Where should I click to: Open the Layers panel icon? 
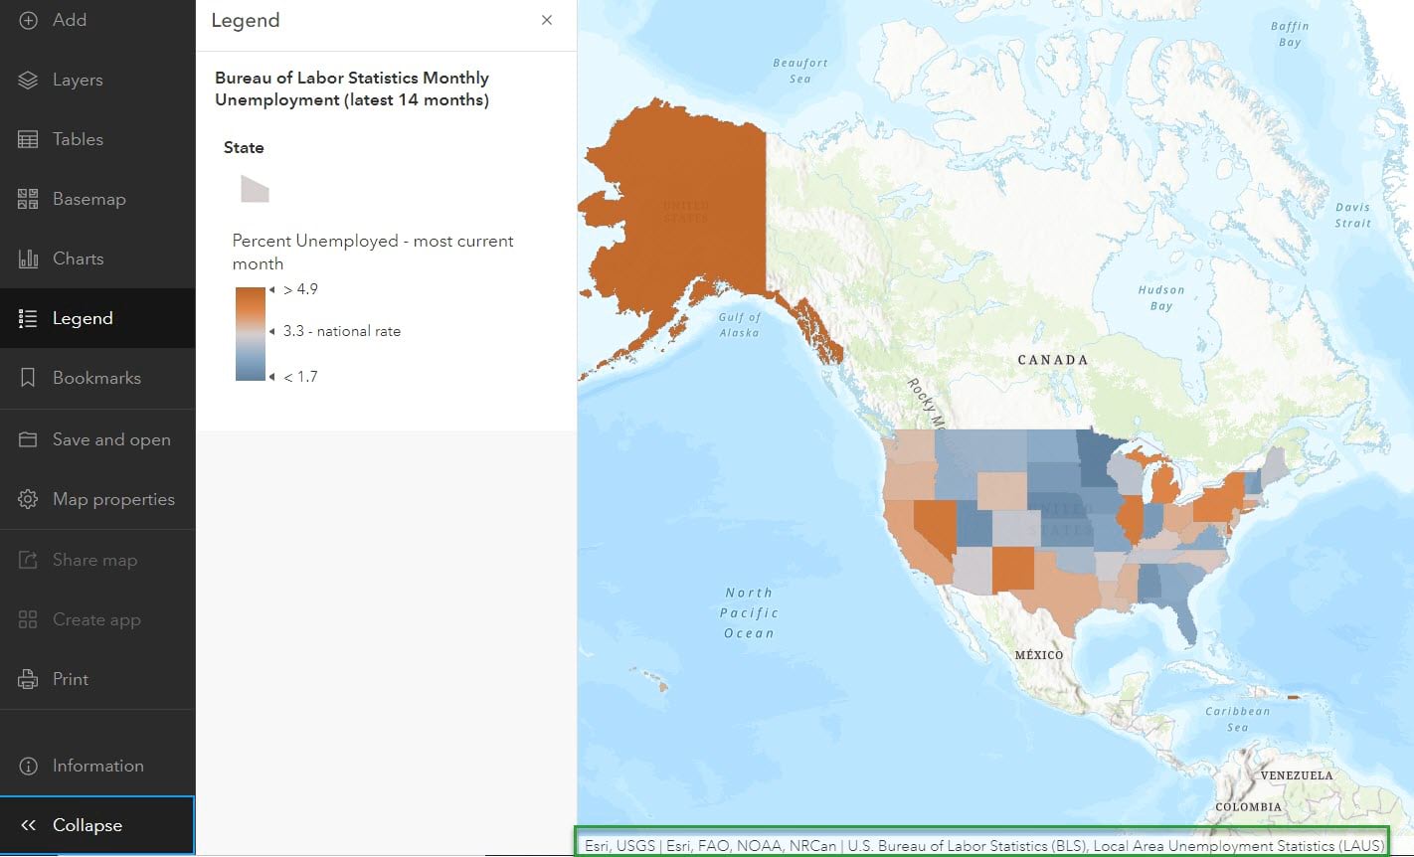point(28,80)
